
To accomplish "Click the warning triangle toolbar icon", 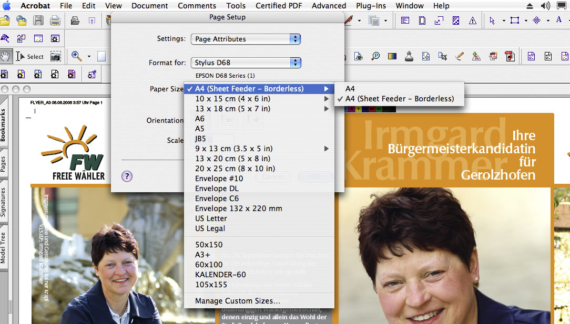I will (x=473, y=21).
